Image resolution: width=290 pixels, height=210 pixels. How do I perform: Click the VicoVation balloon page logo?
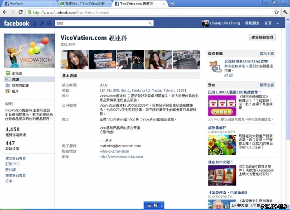[29, 51]
